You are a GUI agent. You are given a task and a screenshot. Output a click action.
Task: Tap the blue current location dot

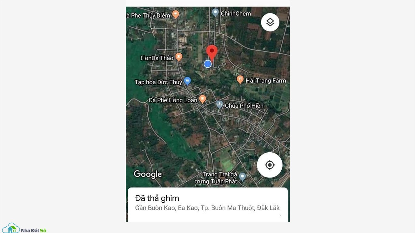pyautogui.click(x=207, y=64)
